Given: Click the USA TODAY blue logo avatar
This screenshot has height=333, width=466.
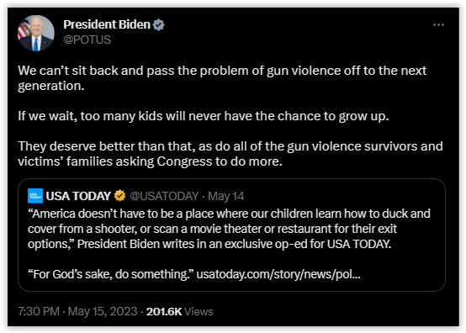Looking at the screenshot, I should point(35,196).
